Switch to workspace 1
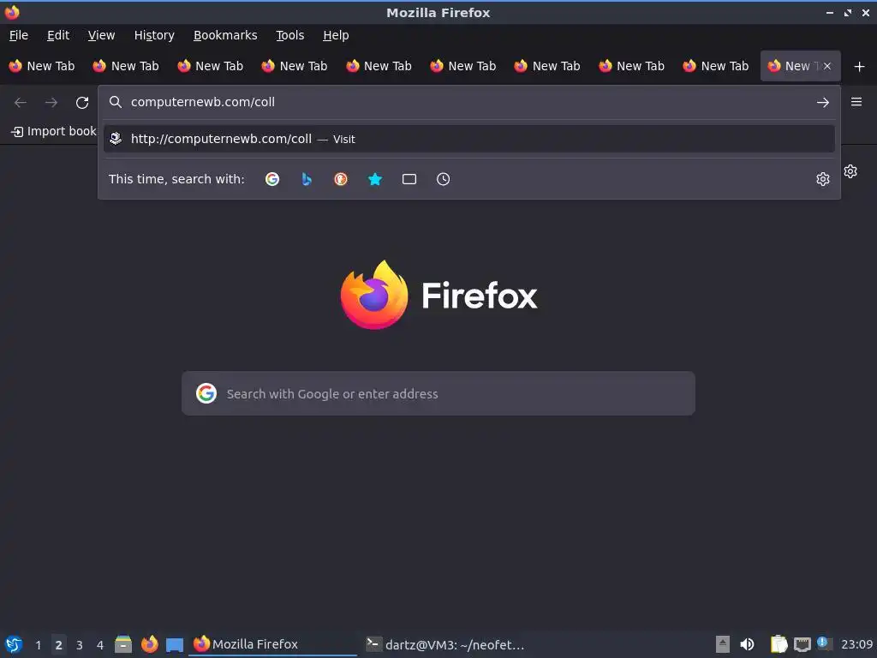The image size is (877, 658). pos(38,644)
